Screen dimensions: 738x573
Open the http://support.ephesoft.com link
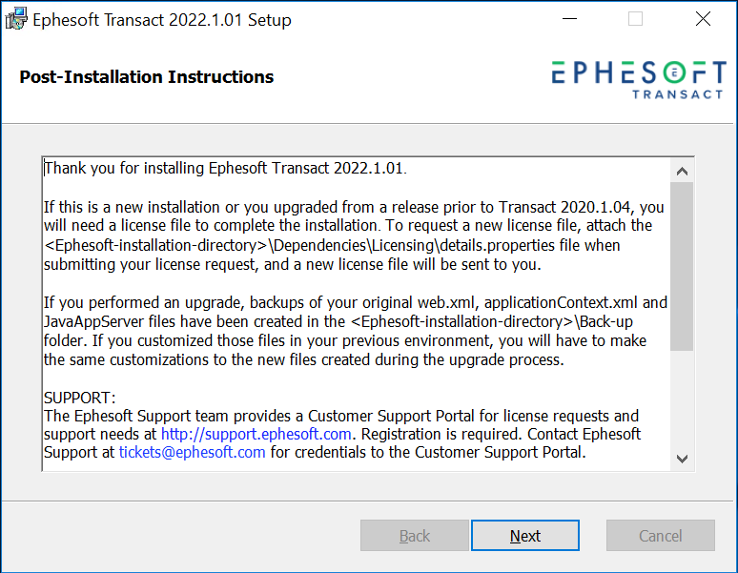256,434
